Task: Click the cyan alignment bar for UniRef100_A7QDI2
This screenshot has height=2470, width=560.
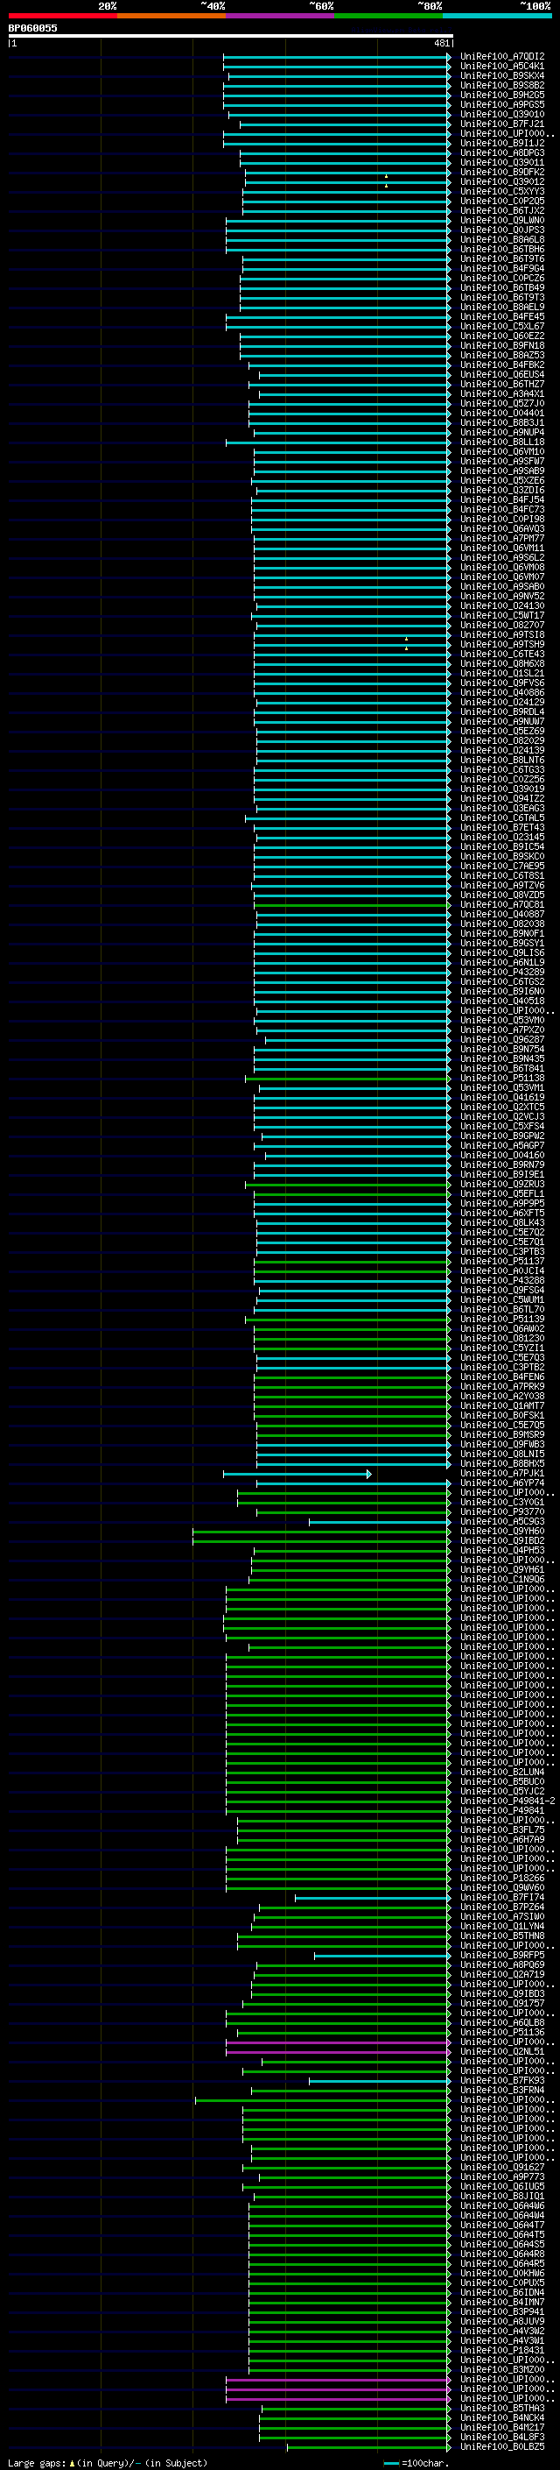Action: pyautogui.click(x=337, y=57)
